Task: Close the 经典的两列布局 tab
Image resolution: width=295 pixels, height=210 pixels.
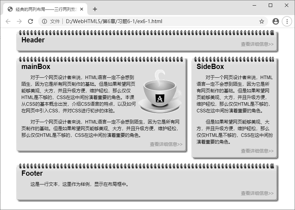Action: pyautogui.click(x=82, y=9)
